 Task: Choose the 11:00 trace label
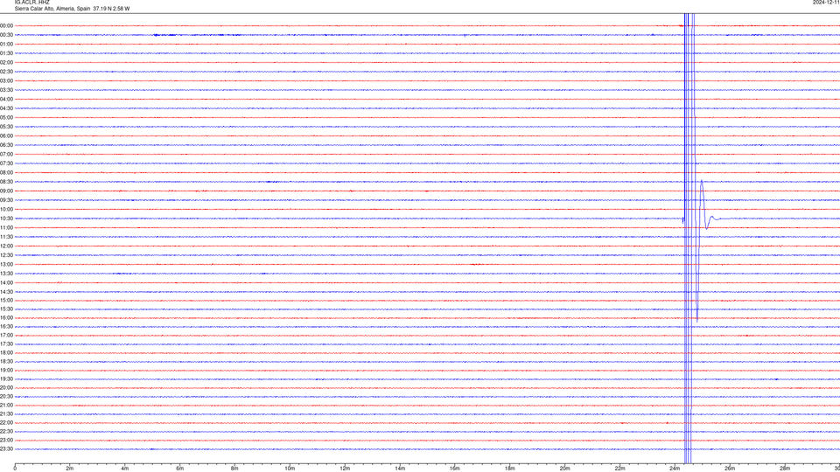[x=6, y=227]
